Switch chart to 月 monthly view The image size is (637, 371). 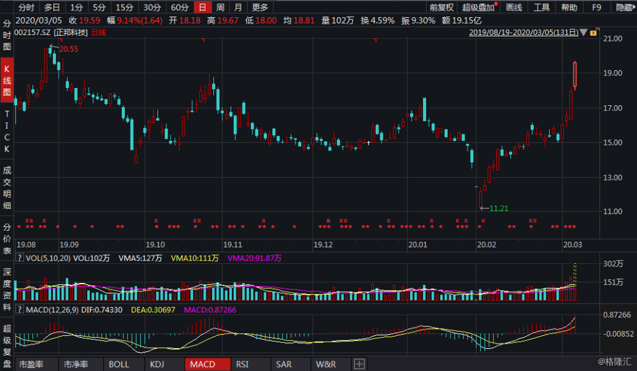237,8
